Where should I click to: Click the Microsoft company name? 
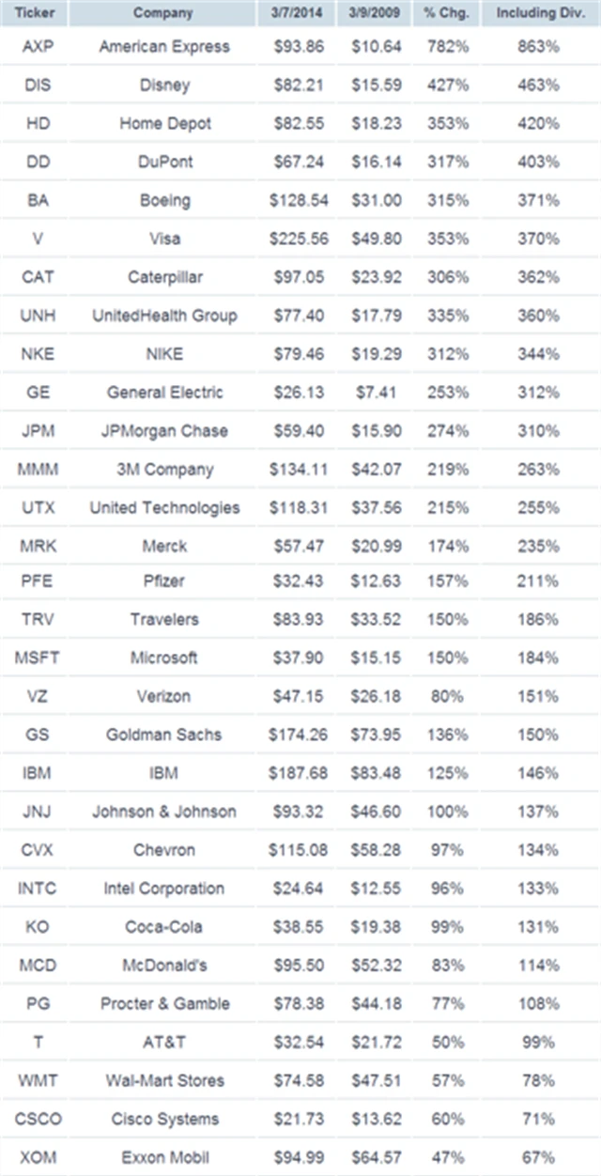163,658
